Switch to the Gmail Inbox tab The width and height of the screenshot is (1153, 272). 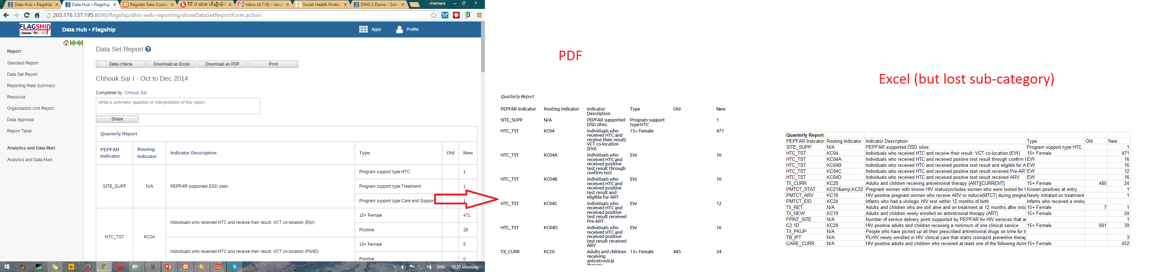[264, 5]
